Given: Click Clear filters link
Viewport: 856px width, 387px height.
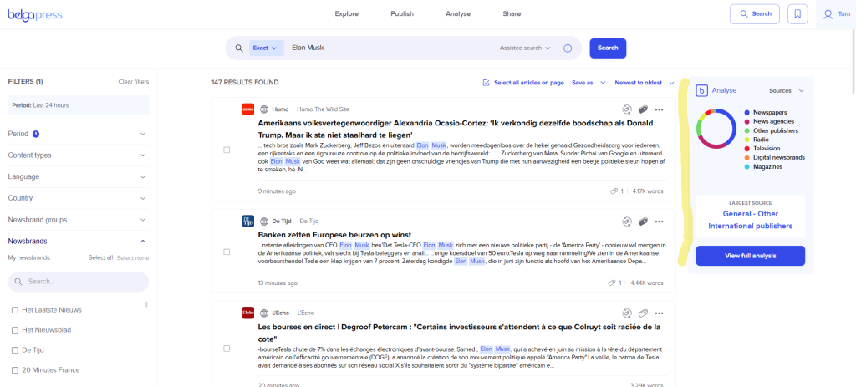Looking at the screenshot, I should coord(134,82).
